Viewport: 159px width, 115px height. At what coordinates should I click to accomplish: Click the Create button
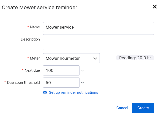pyautogui.click(x=143, y=108)
